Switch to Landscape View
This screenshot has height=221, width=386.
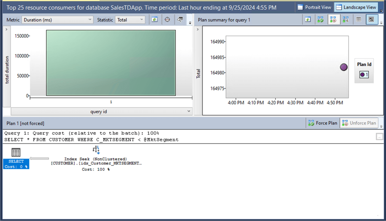click(x=356, y=7)
